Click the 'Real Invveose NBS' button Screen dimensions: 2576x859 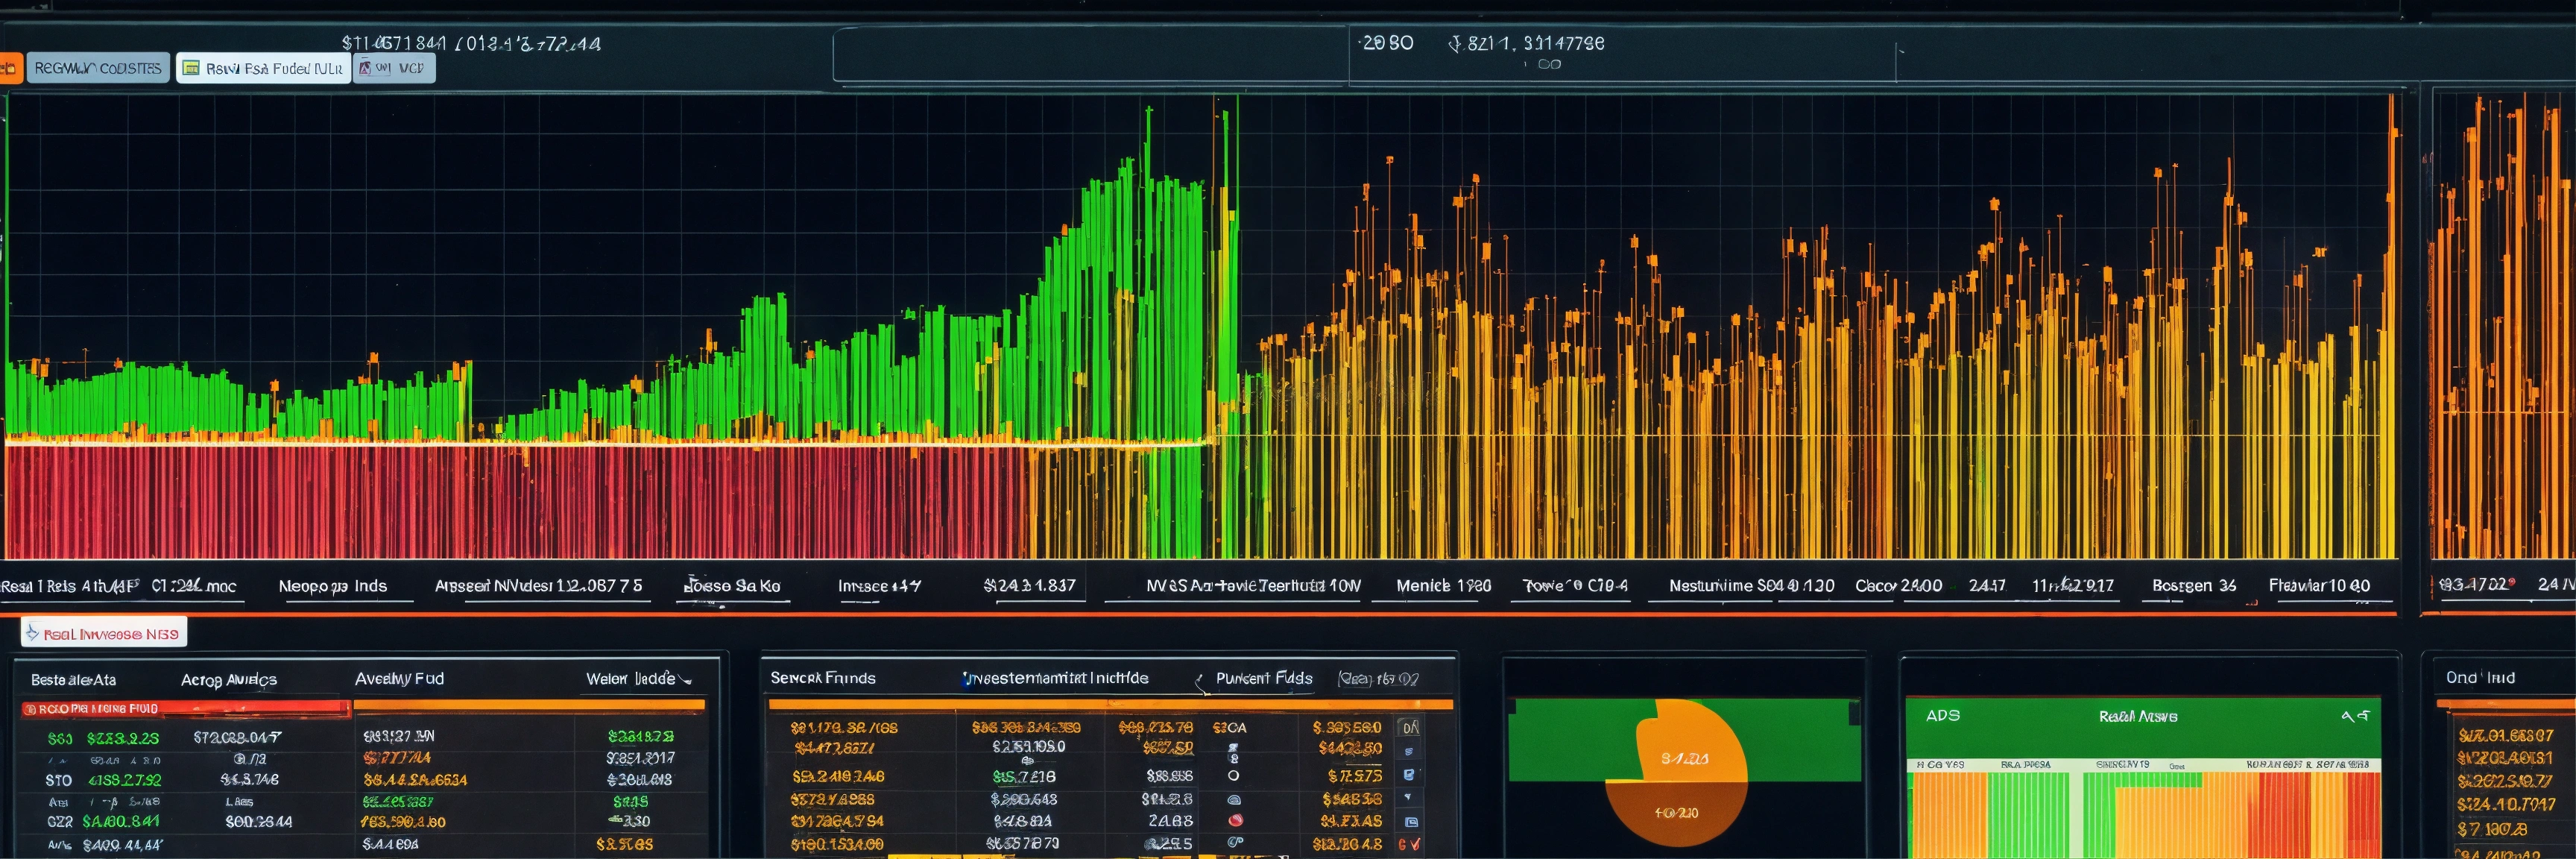pyautogui.click(x=104, y=633)
